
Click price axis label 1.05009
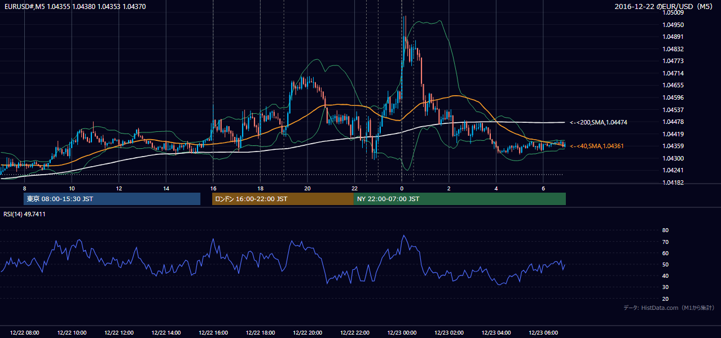(x=673, y=12)
